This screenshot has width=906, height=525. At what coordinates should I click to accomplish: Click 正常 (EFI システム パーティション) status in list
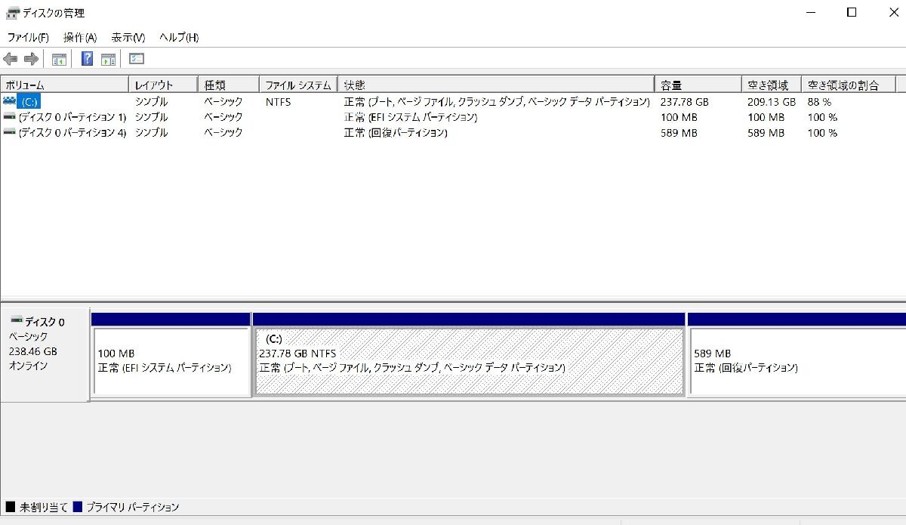411,117
